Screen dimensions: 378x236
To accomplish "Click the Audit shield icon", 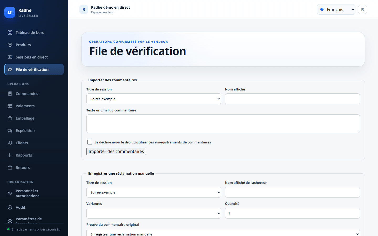I will pyautogui.click(x=10, y=207).
